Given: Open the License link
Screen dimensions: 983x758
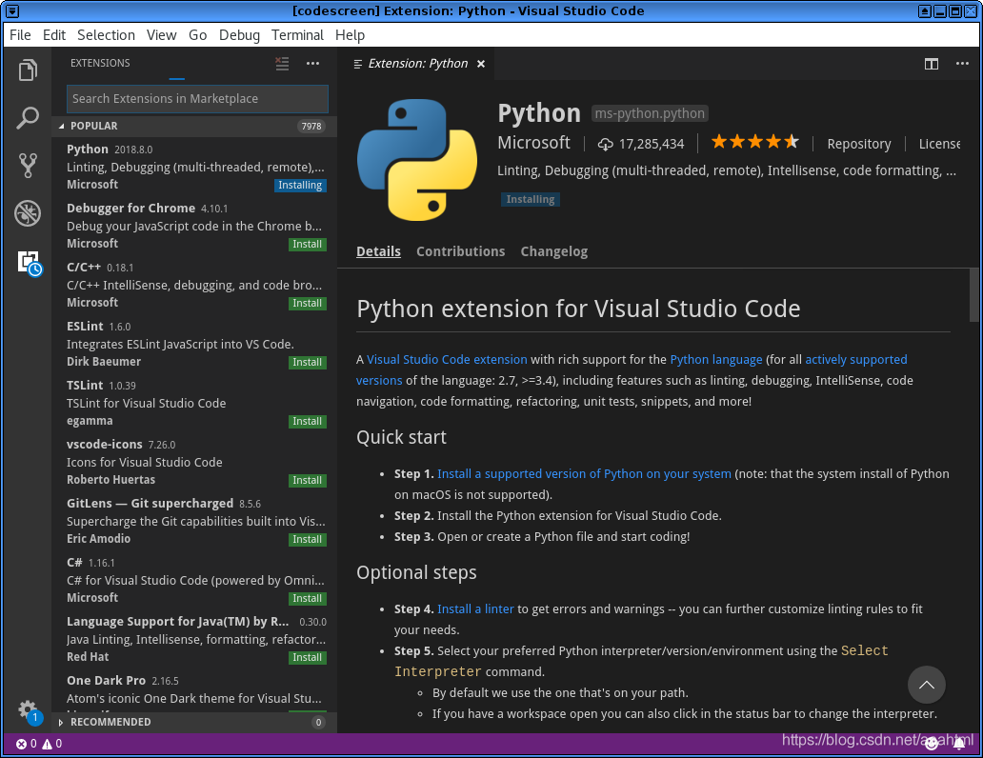Looking at the screenshot, I should (939, 144).
